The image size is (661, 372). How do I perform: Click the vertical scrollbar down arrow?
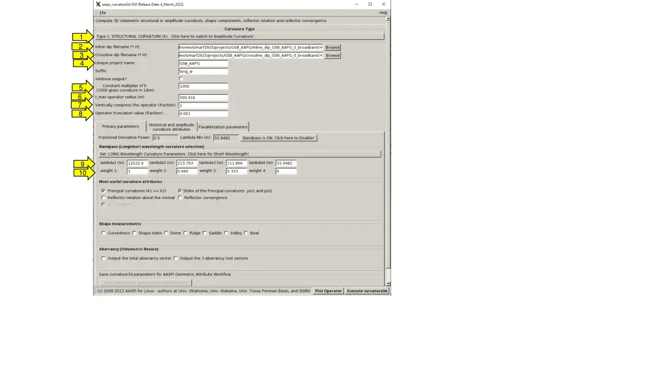click(x=388, y=284)
